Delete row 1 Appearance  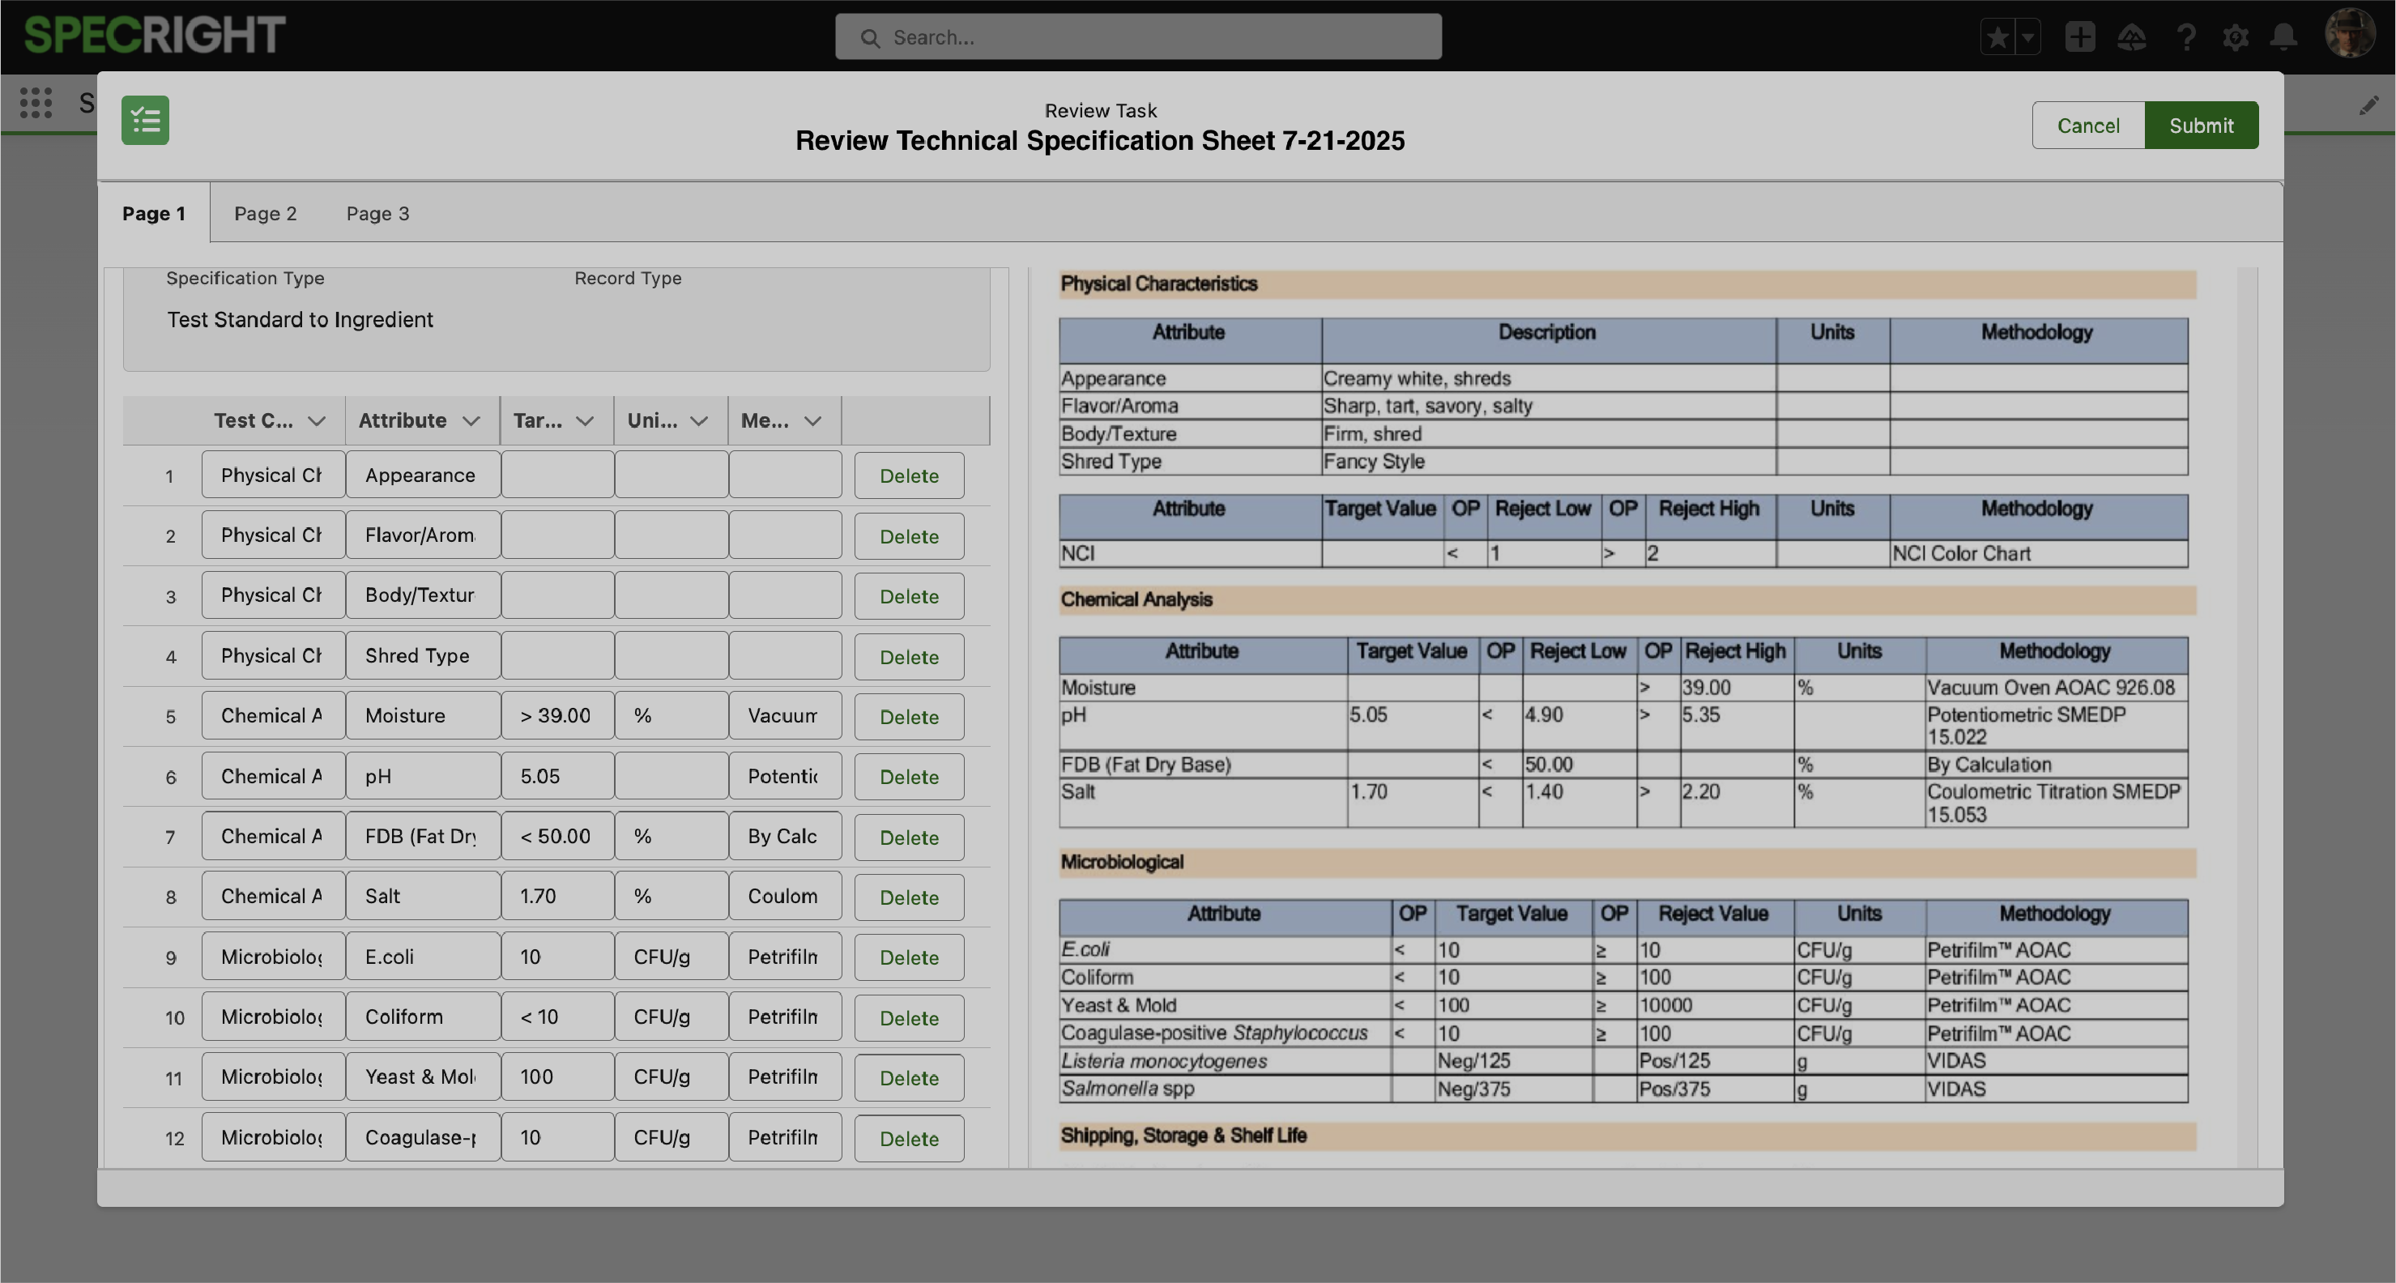point(909,475)
